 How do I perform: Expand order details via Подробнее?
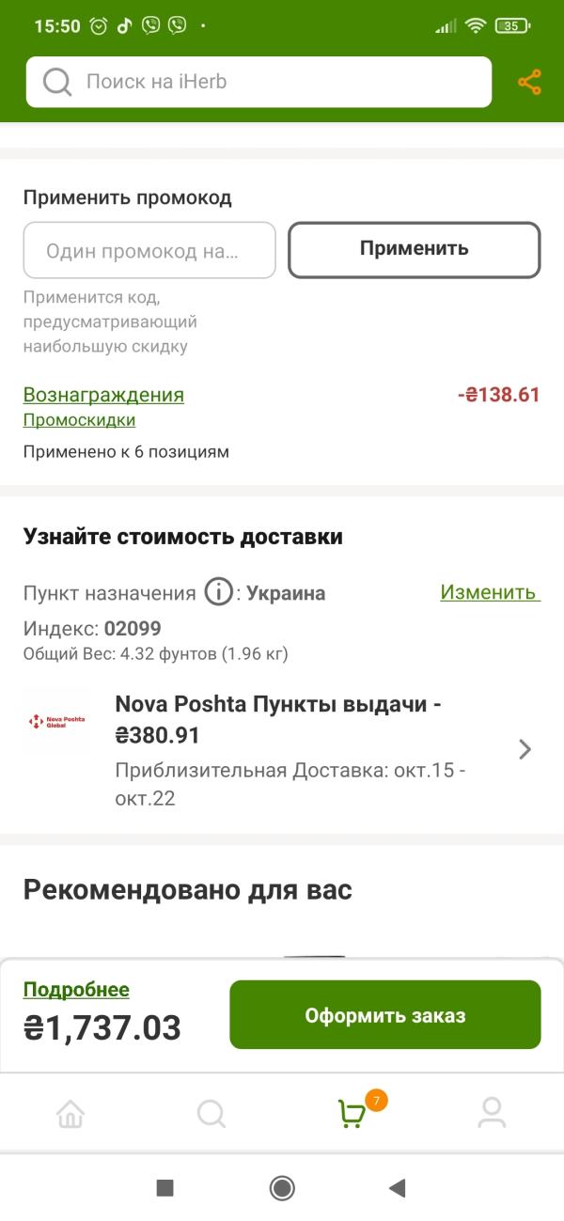tap(76, 990)
